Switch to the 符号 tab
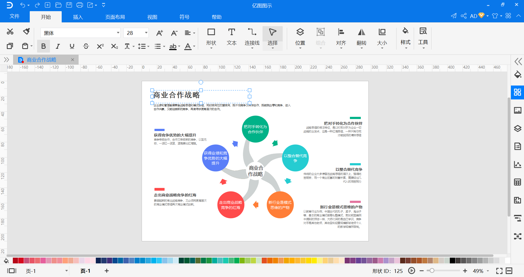 tap(184, 17)
